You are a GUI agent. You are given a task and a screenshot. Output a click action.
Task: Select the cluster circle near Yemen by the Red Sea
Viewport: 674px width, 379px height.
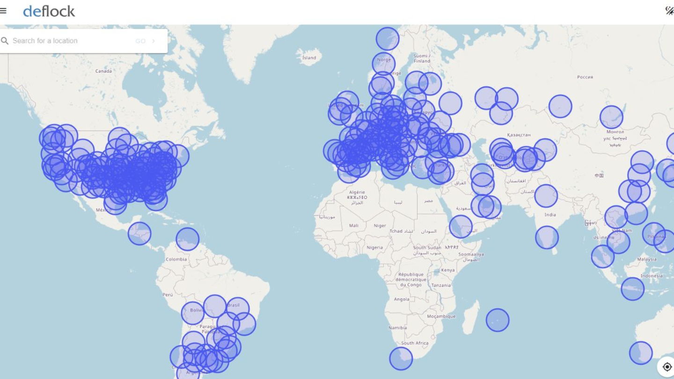[461, 226]
